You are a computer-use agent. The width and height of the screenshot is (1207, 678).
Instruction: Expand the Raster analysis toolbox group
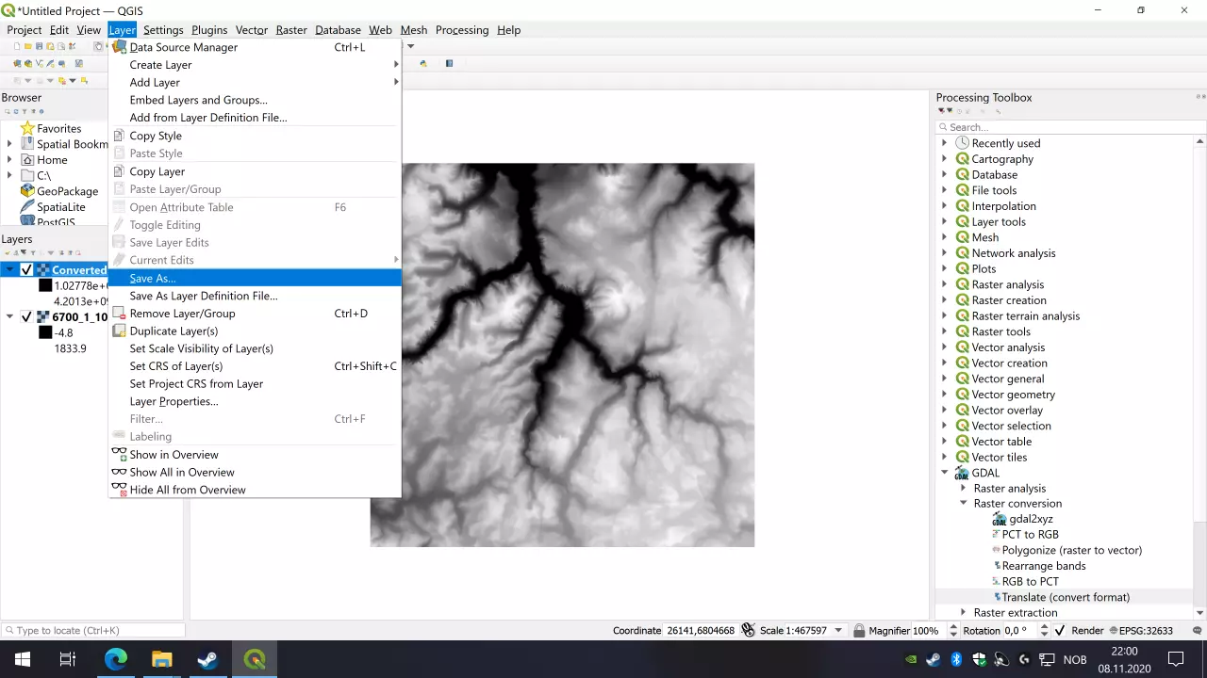[x=945, y=284]
